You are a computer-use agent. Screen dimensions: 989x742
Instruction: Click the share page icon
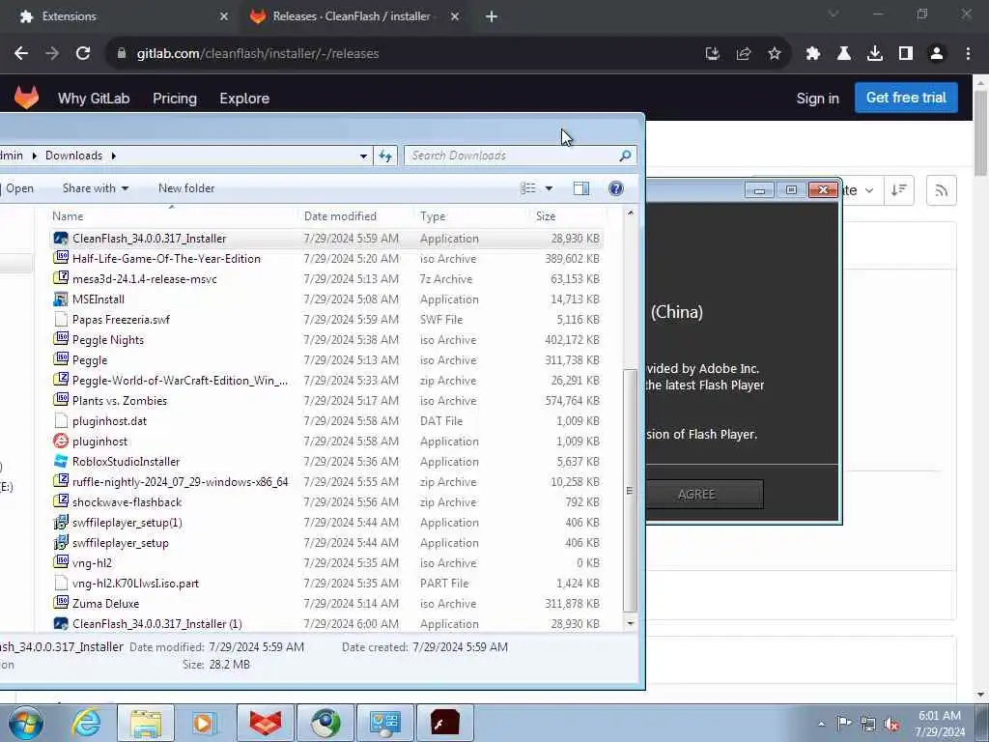coord(744,54)
